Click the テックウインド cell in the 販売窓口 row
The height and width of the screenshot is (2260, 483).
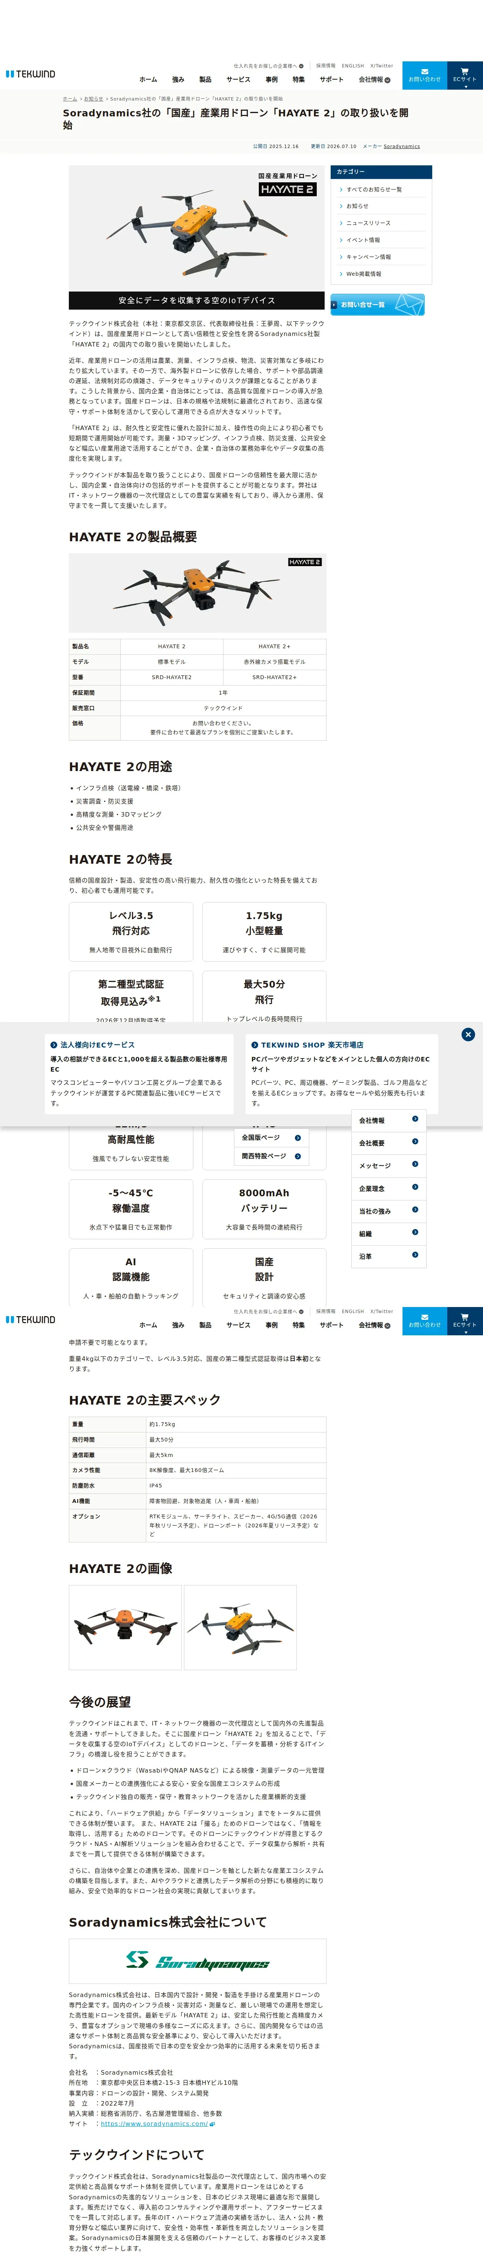pos(223,708)
